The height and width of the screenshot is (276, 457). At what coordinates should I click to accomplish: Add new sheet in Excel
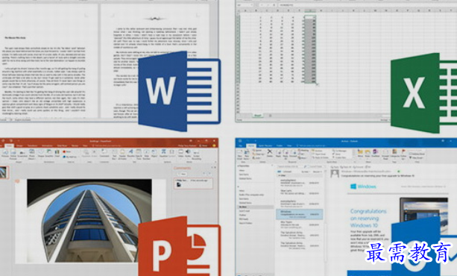[270, 116]
